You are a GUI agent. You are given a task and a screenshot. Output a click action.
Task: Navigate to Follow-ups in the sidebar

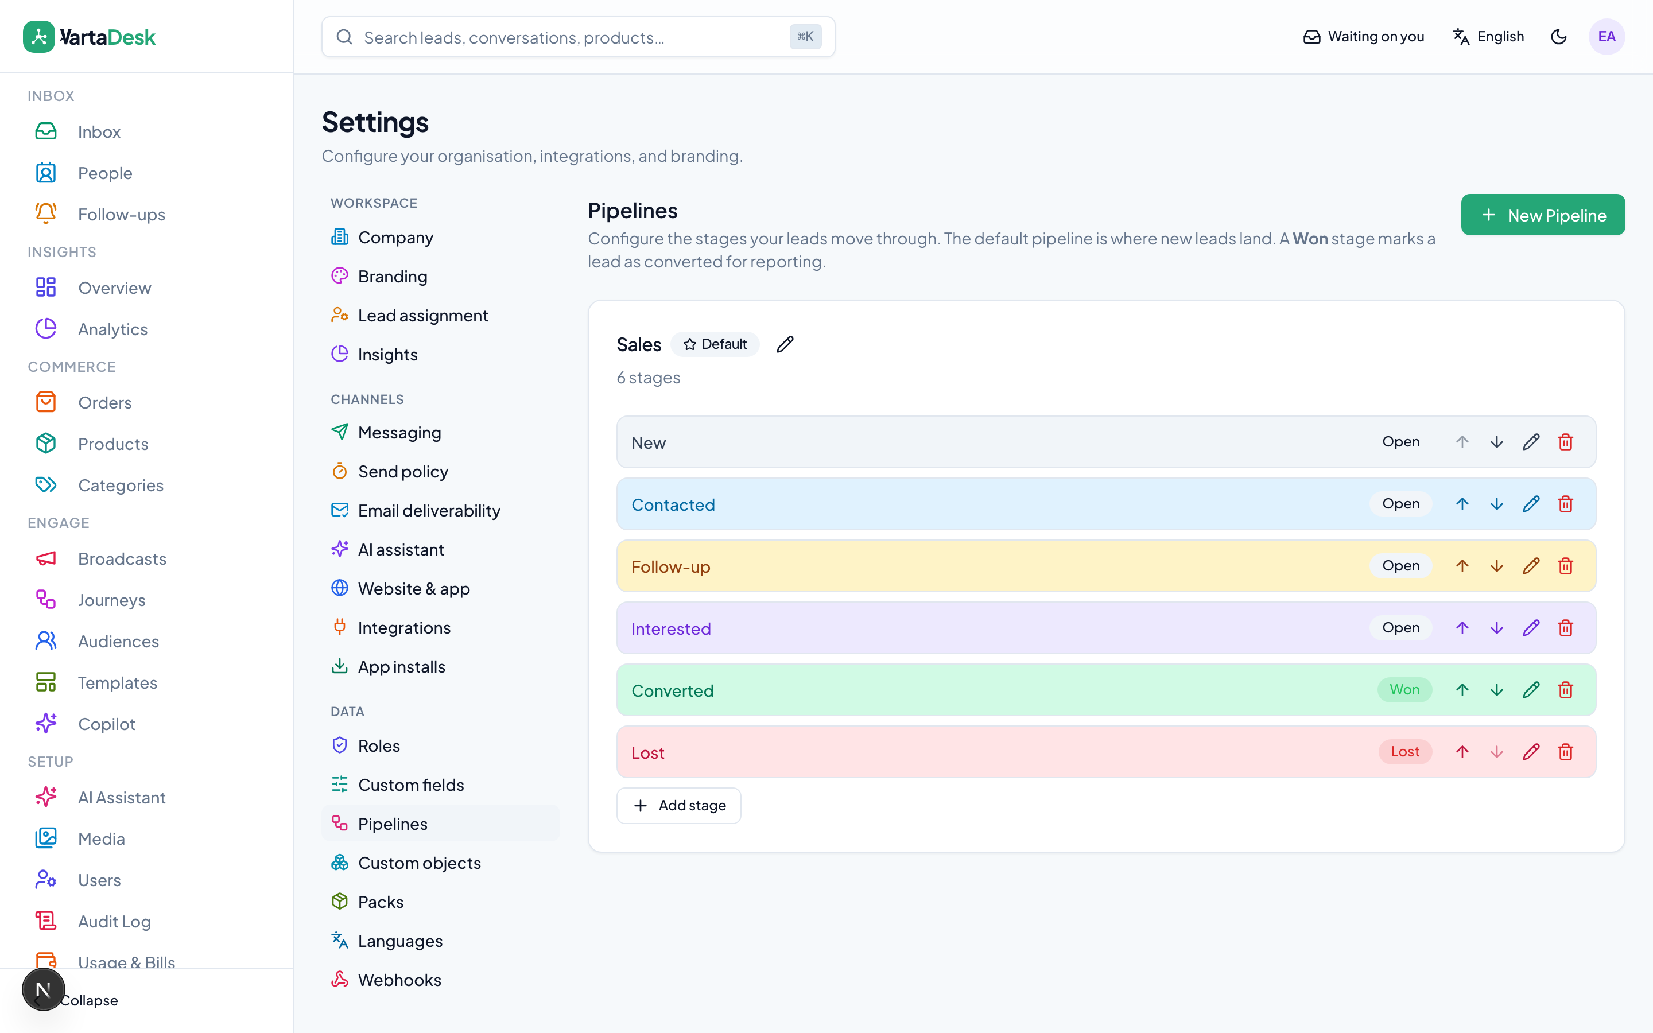point(146,214)
